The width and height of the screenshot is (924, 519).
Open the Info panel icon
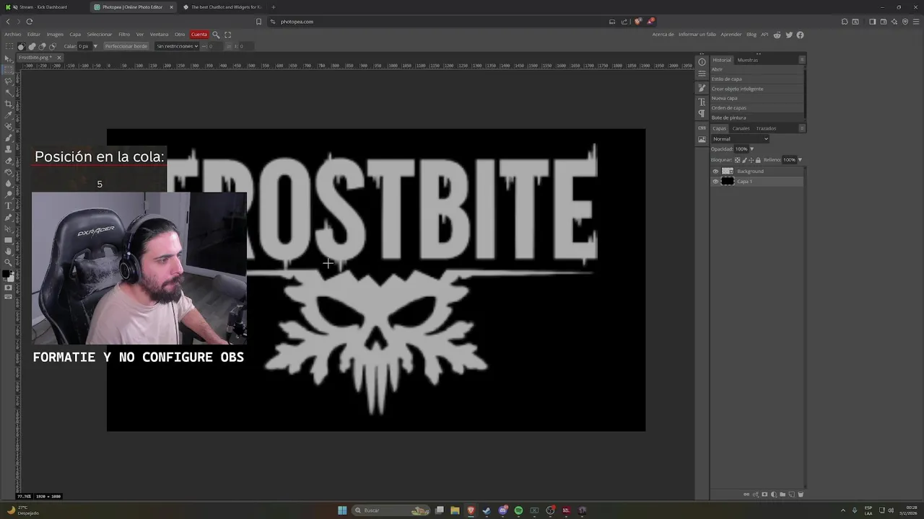tap(702, 62)
